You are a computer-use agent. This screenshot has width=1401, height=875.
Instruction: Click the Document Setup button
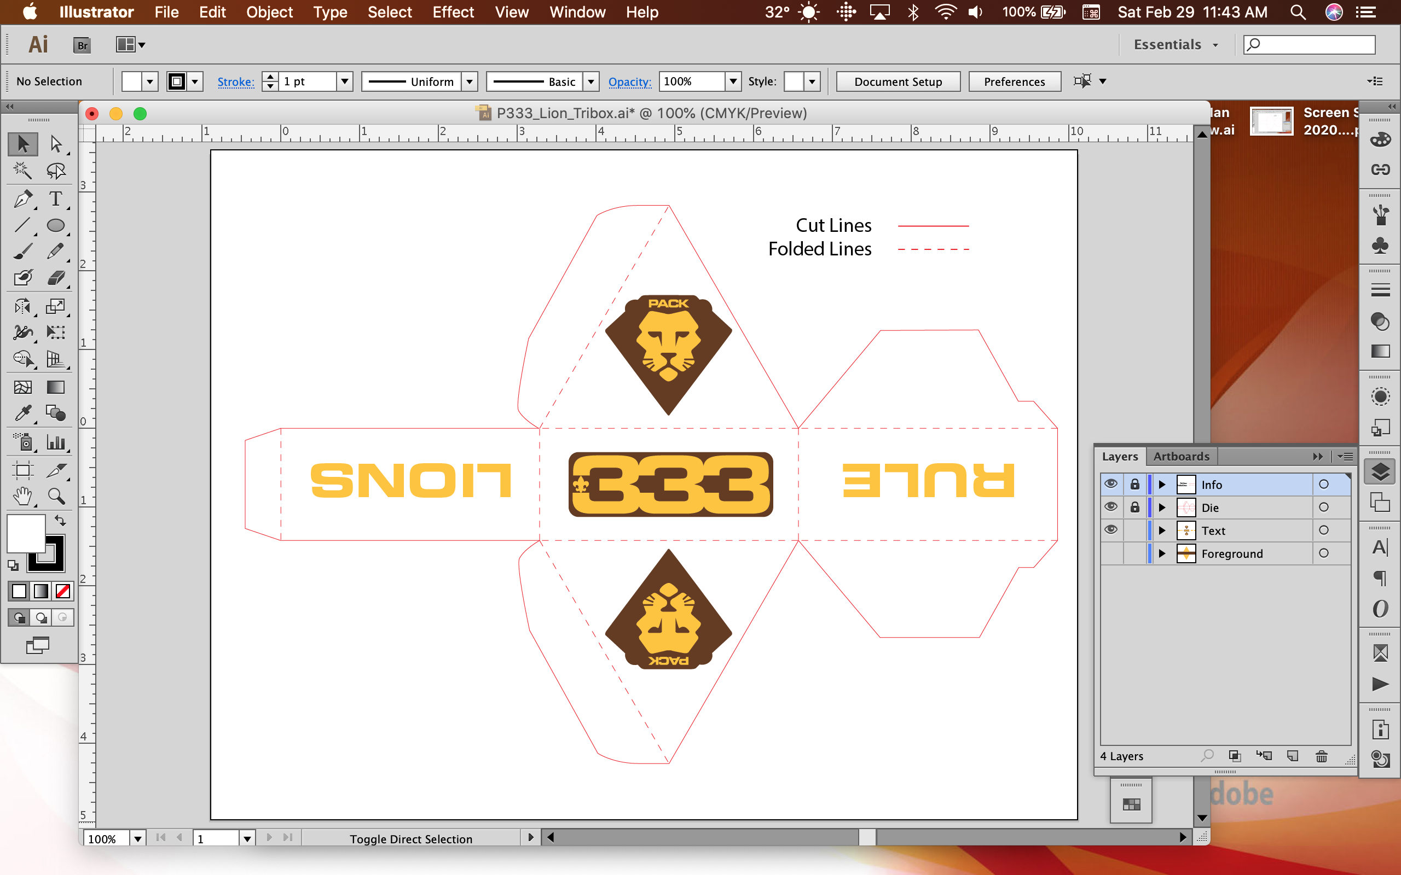[x=898, y=81]
